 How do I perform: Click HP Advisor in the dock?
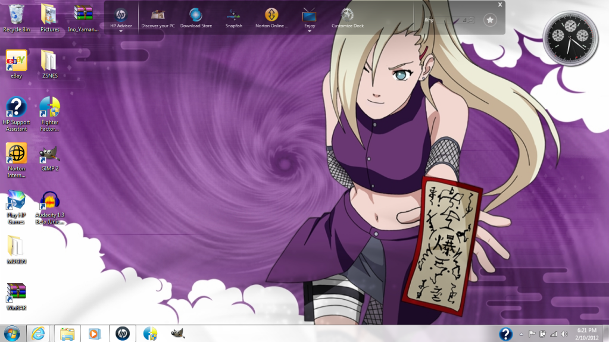(x=121, y=18)
